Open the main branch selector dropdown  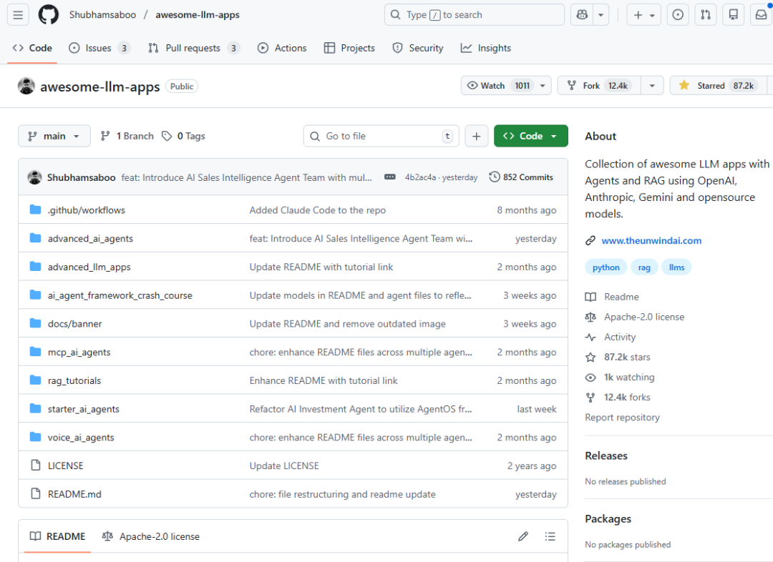[x=54, y=136]
